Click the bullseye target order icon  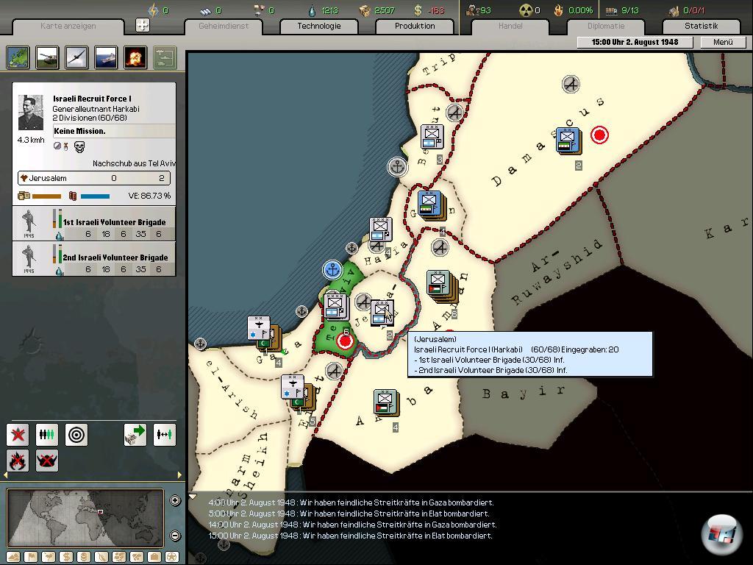76,435
